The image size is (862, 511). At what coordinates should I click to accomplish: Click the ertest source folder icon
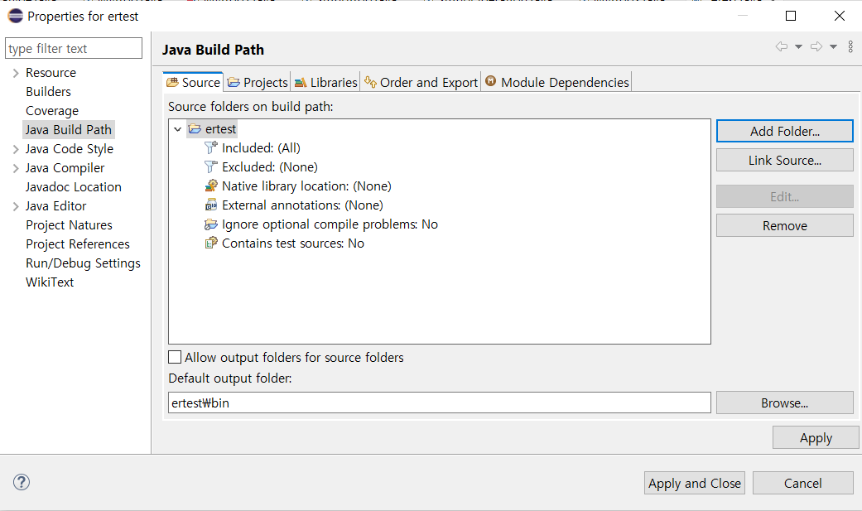click(x=195, y=129)
